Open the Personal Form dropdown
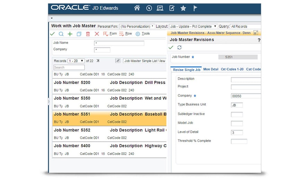This screenshot has height=185, width=305. point(137,26)
